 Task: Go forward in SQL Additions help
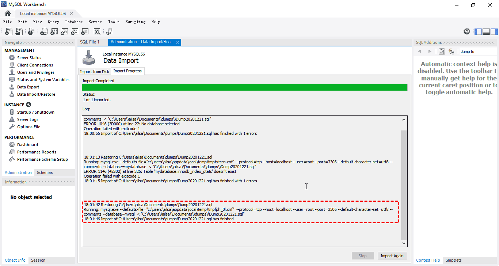coord(430,52)
